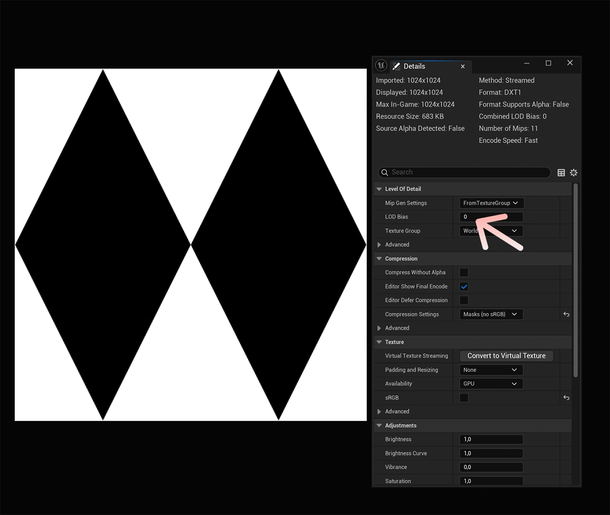Uncheck Editor Show Final Encode

(464, 287)
